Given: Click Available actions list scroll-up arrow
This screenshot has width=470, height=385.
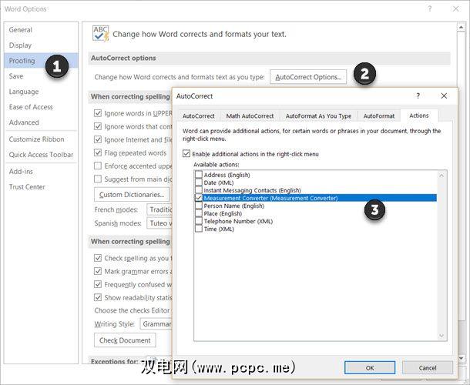Looking at the screenshot, I should click(441, 176).
